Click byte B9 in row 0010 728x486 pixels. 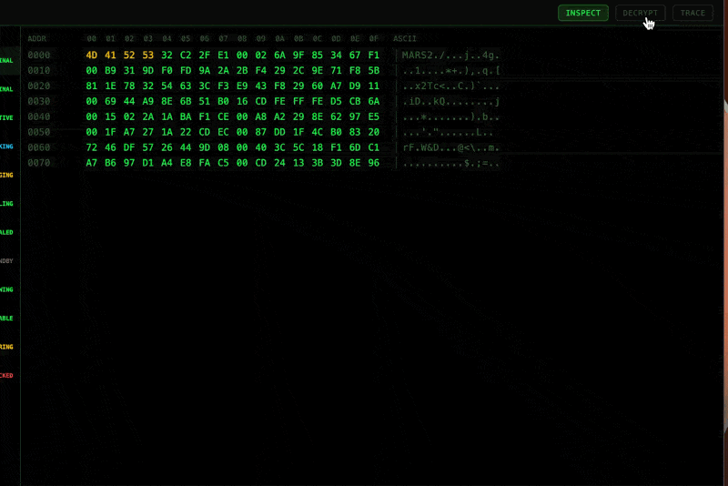110,71
